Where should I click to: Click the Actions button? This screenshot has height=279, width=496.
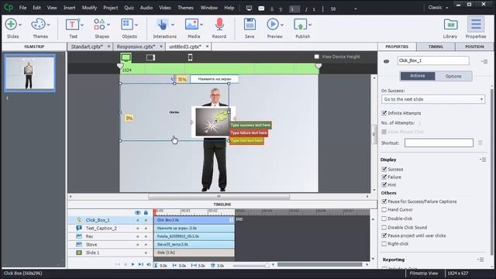tap(418, 76)
